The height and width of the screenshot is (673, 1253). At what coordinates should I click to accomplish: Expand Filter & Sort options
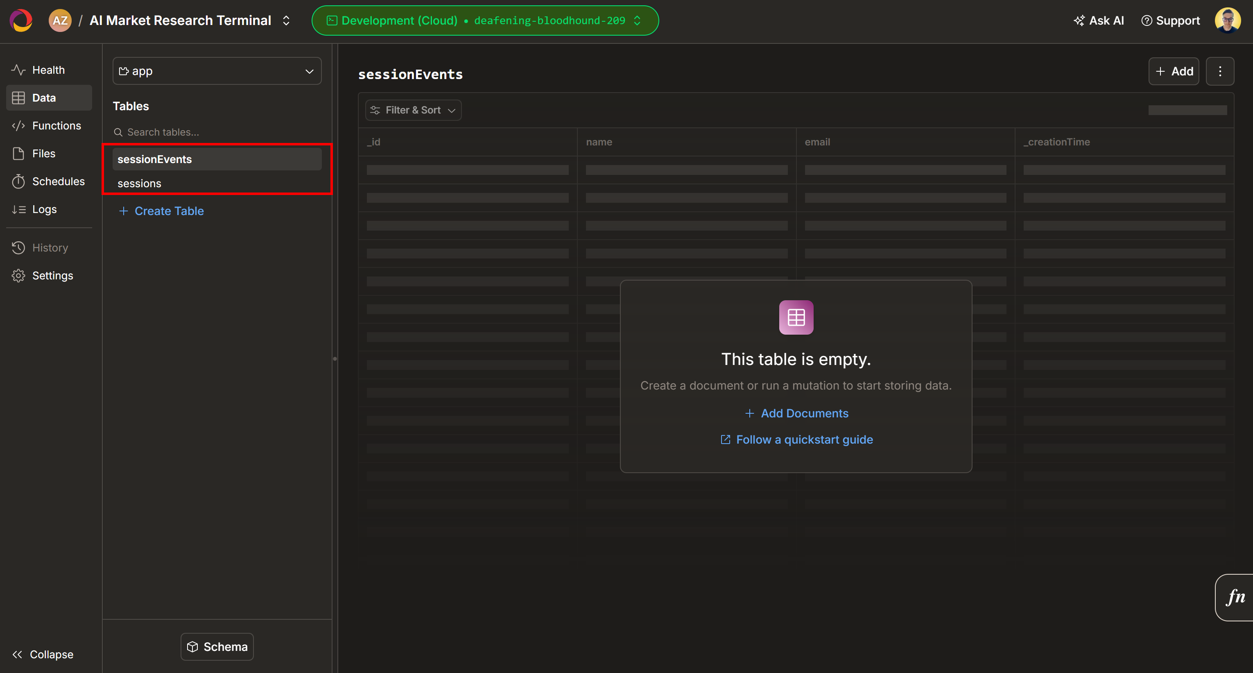(413, 110)
